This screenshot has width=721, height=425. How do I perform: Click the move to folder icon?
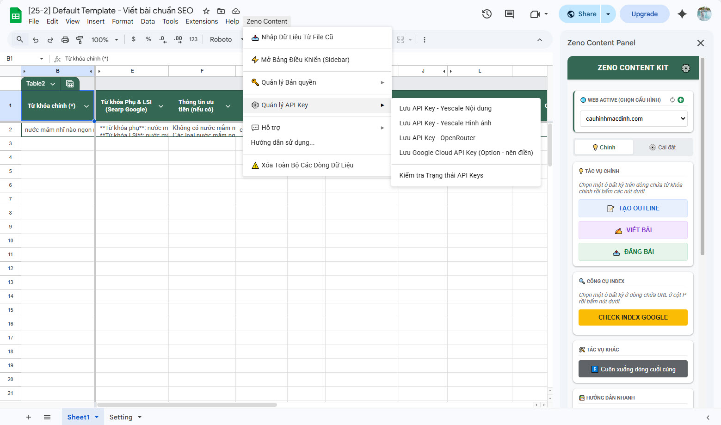[221, 11]
